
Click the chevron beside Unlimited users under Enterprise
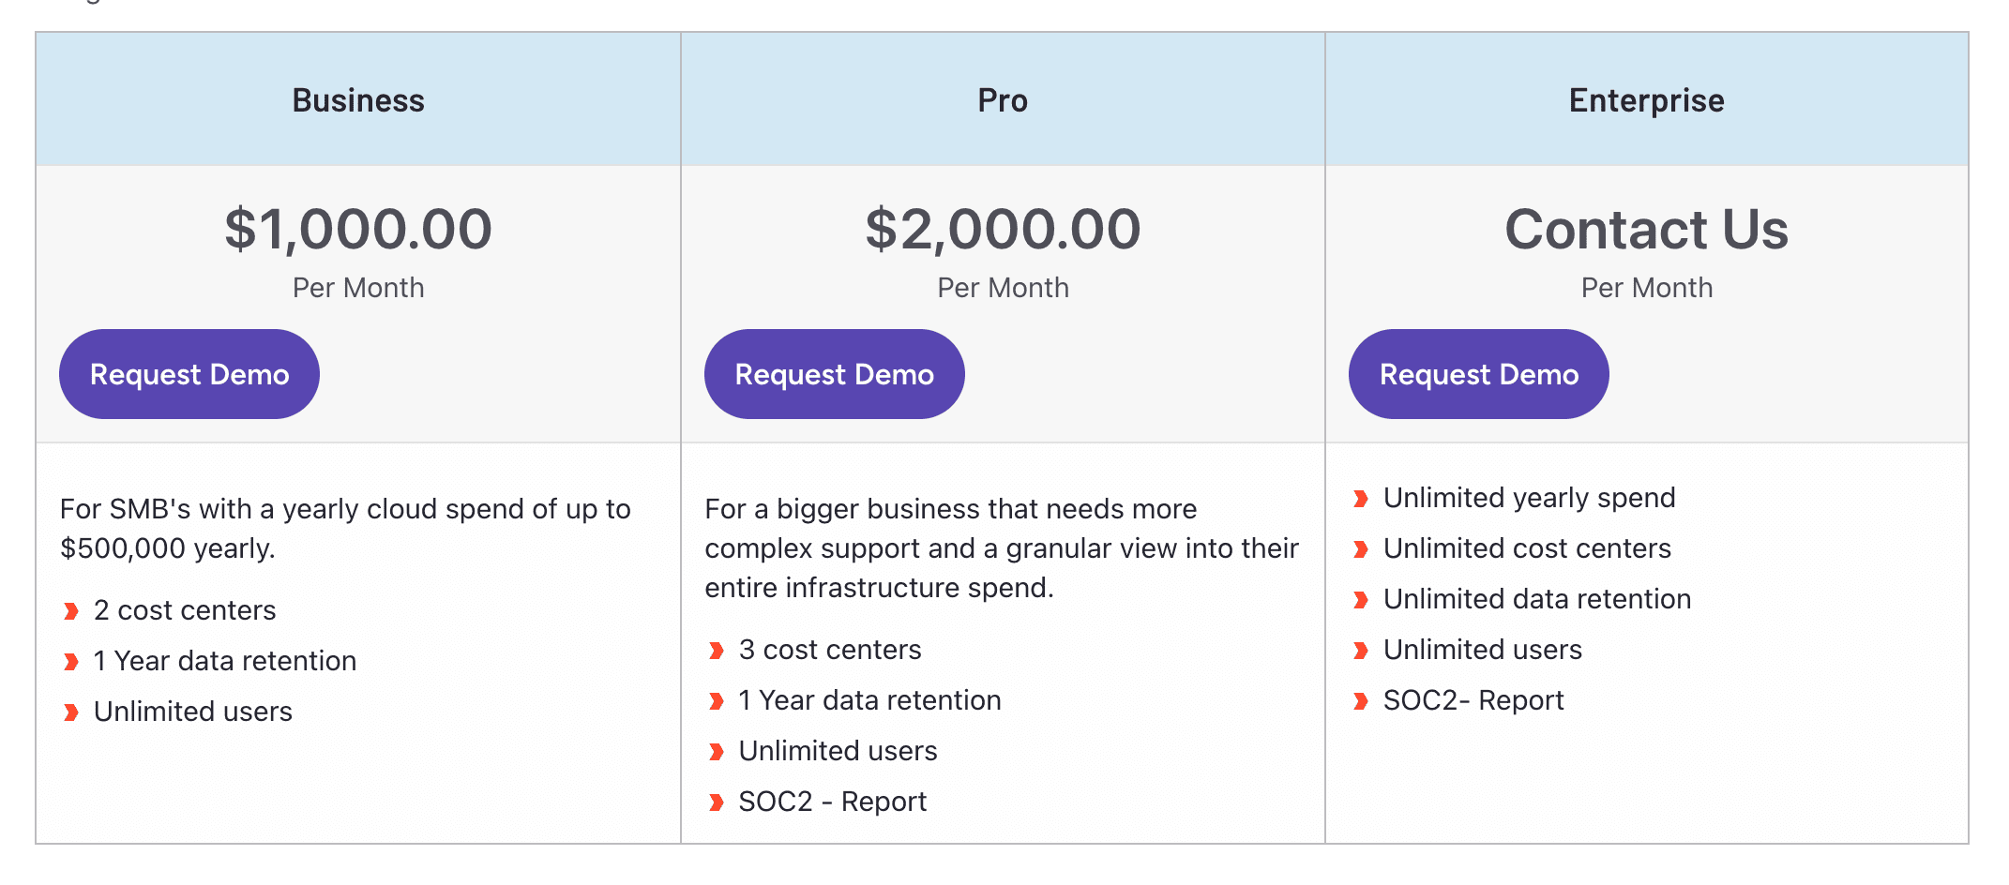click(1360, 650)
